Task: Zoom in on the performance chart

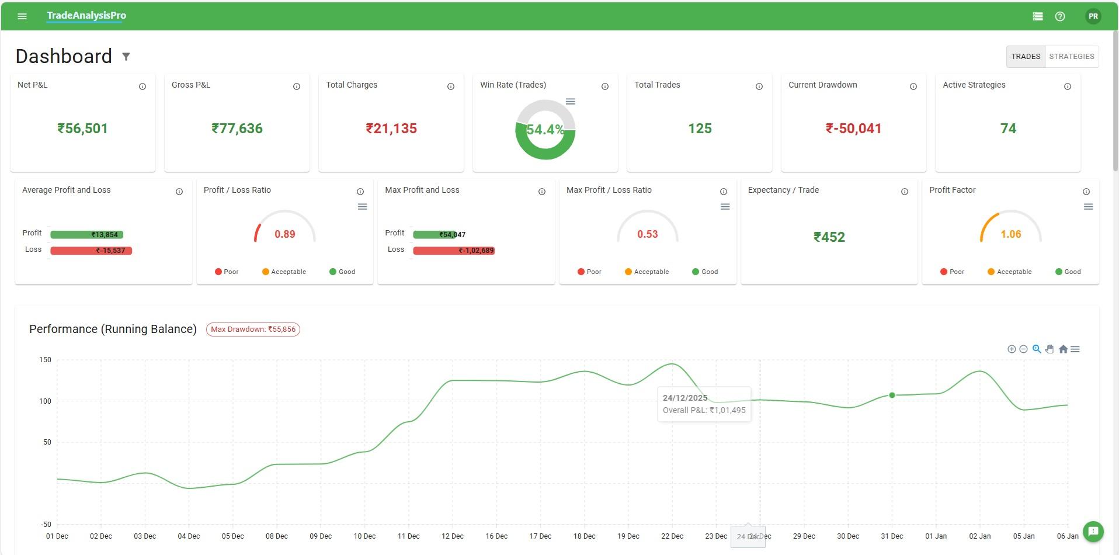Action: 1012,349
